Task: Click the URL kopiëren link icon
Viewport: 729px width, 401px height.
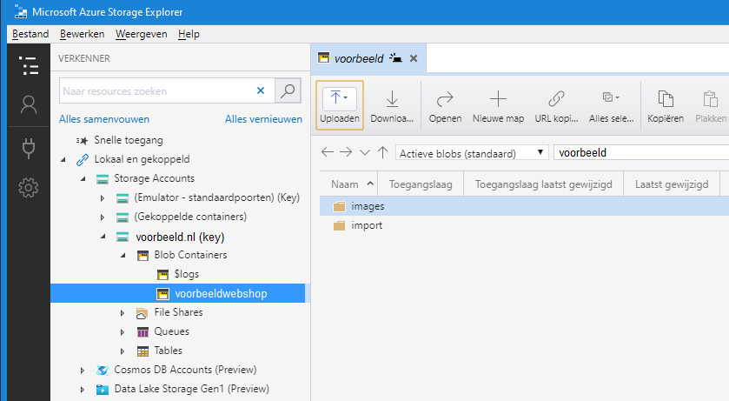Action: (556, 99)
